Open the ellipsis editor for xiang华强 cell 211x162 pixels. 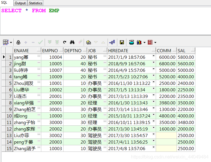(x=39, y=102)
